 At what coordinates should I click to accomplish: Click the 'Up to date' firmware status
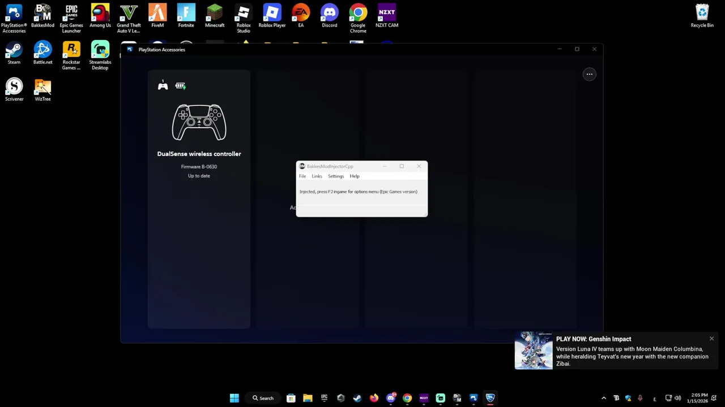(199, 176)
